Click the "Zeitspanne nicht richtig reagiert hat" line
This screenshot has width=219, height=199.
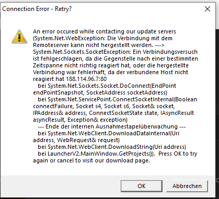pos(111,65)
